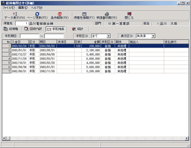This screenshot has width=191, height=148.
Task: Minimize the 総債権問合せ window
Action: click(179, 3)
